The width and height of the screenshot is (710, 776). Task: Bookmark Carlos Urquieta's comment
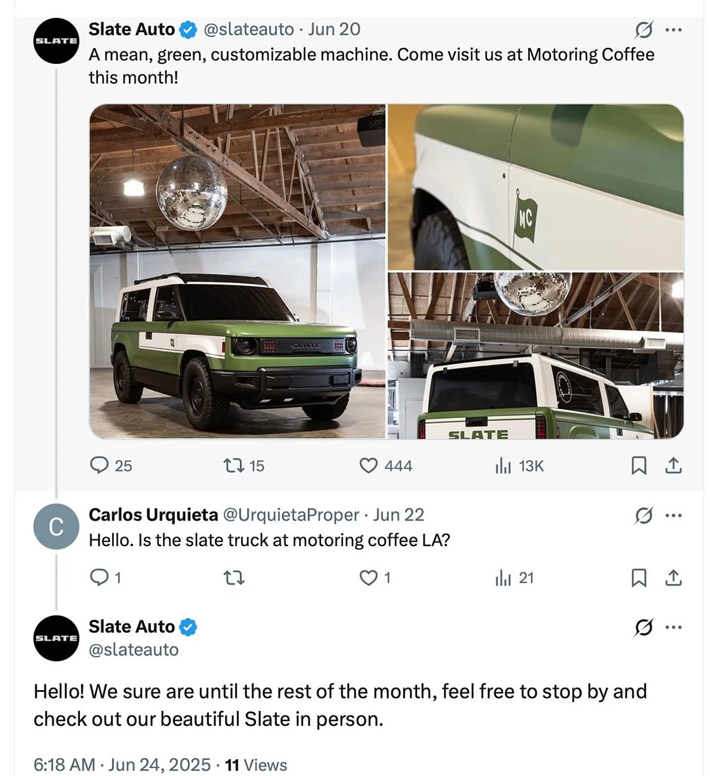[x=638, y=577]
